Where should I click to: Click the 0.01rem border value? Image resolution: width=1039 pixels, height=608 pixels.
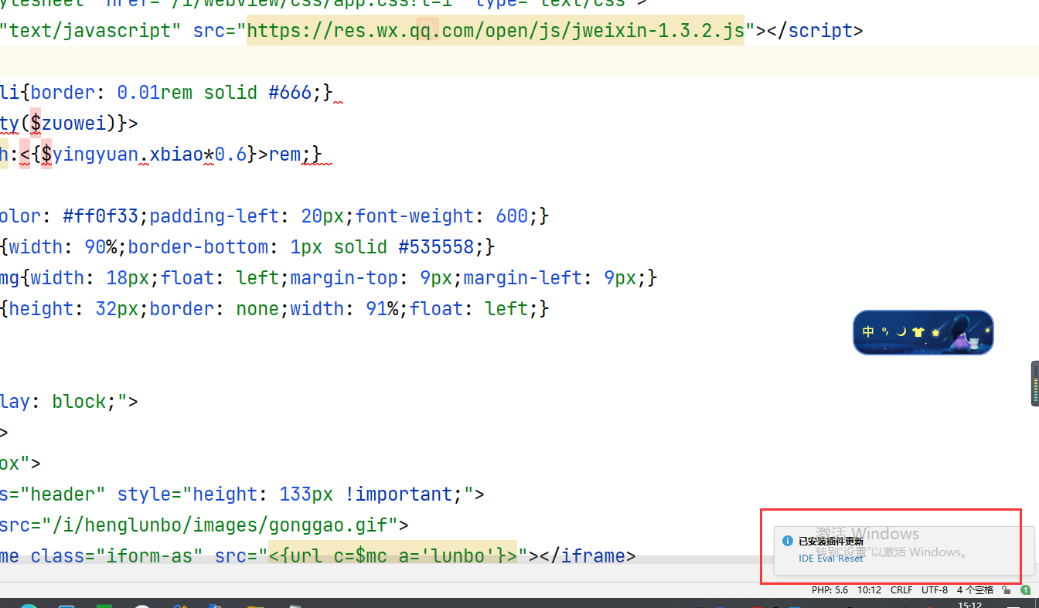[155, 93]
